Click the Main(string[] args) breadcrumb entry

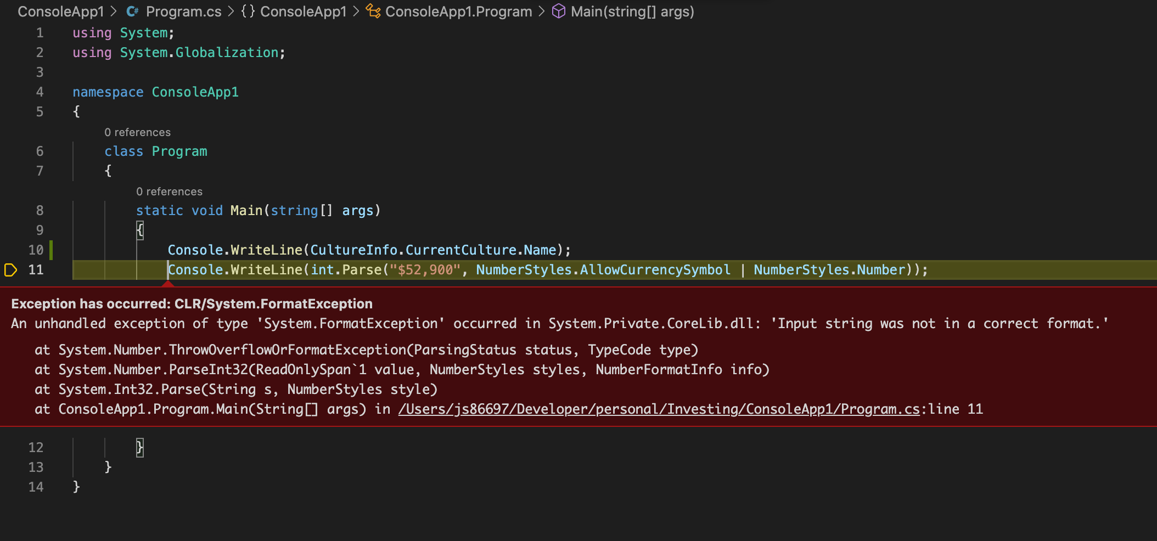[x=631, y=11]
